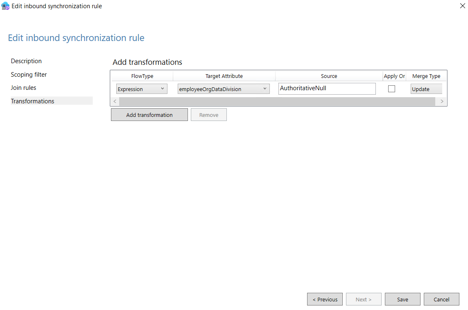Select Join rules in sidebar
Screen dimensions: 468x310
[x=23, y=88]
